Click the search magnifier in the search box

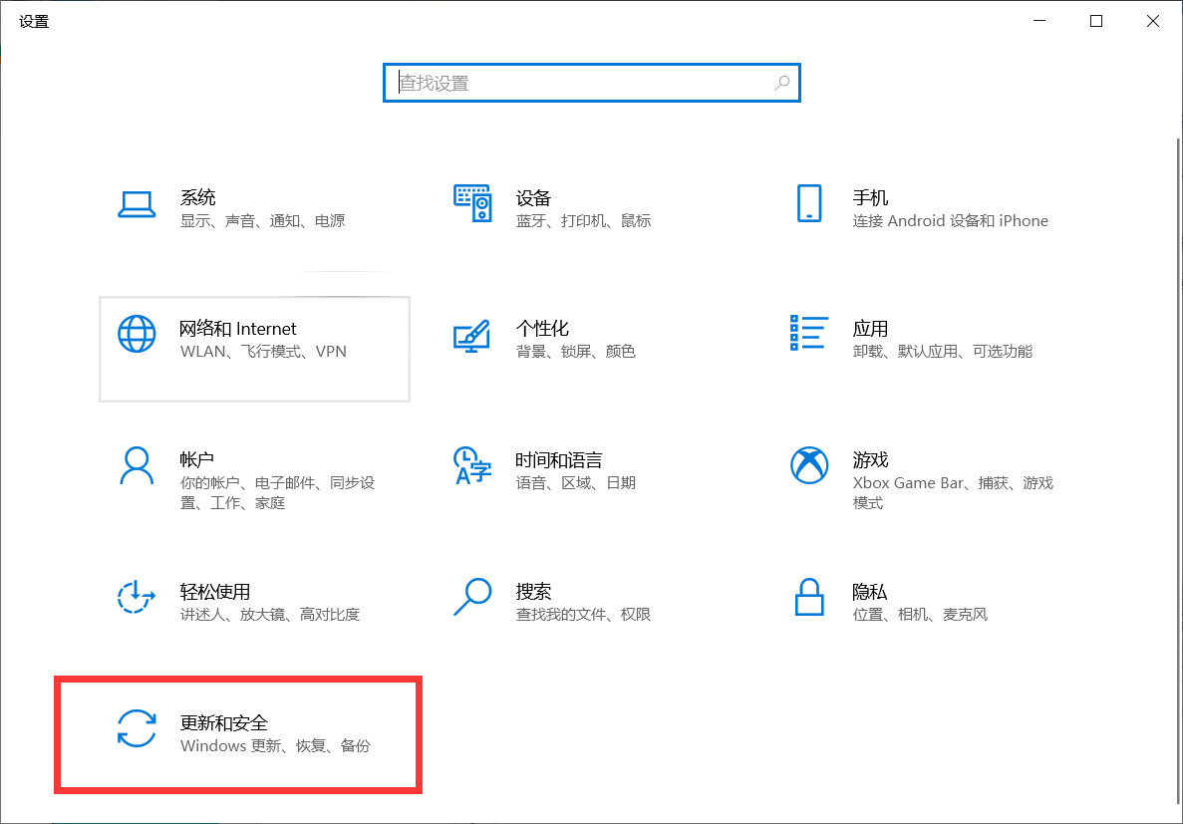coord(782,83)
